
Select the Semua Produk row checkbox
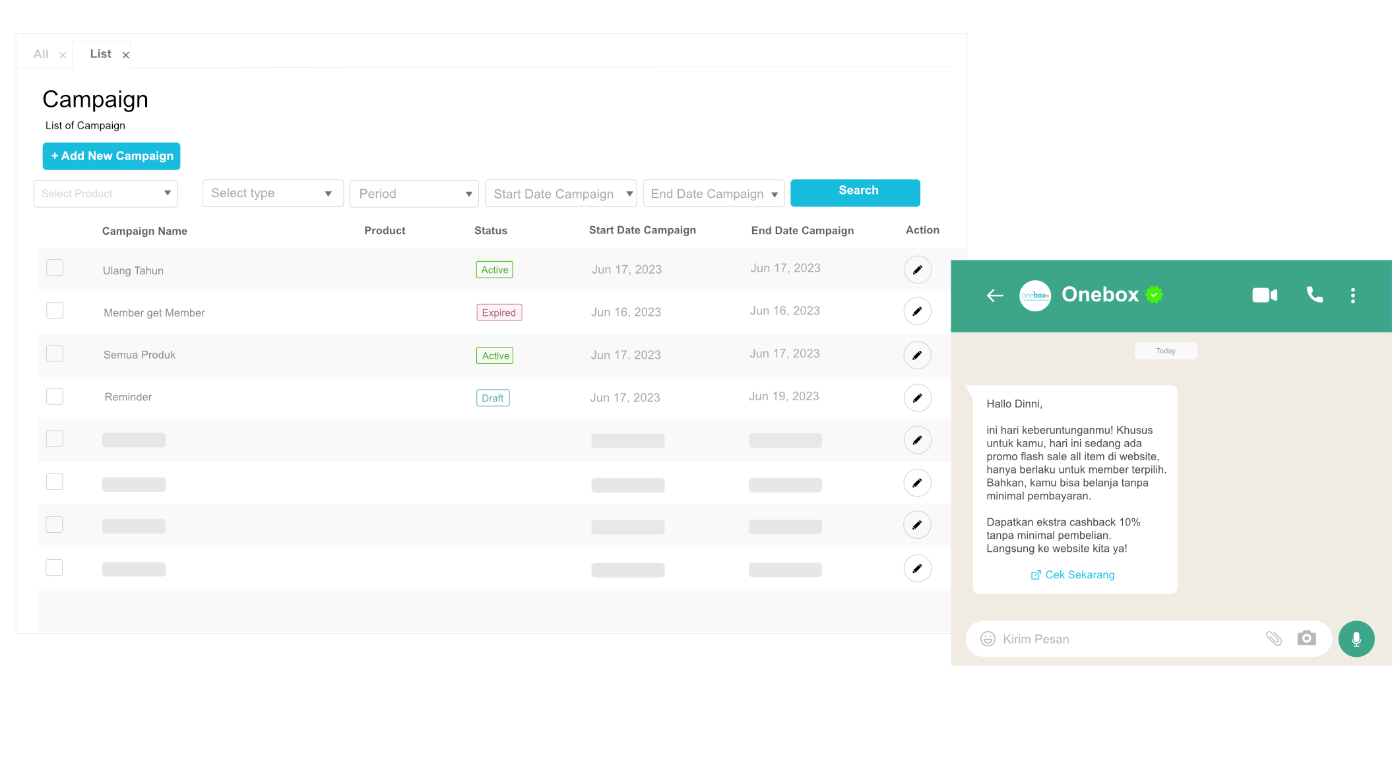(55, 353)
